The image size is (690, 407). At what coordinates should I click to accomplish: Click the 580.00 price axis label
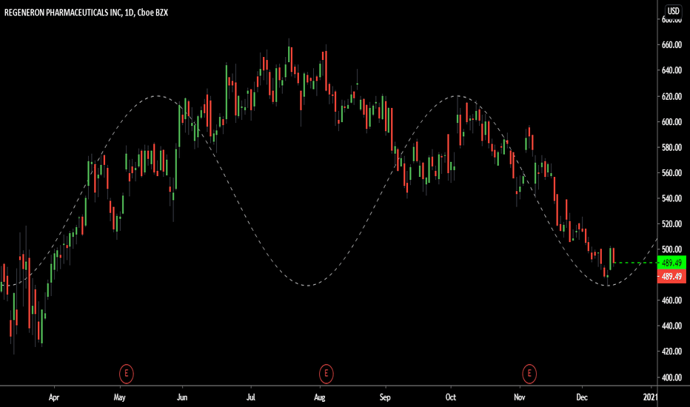[x=672, y=147]
